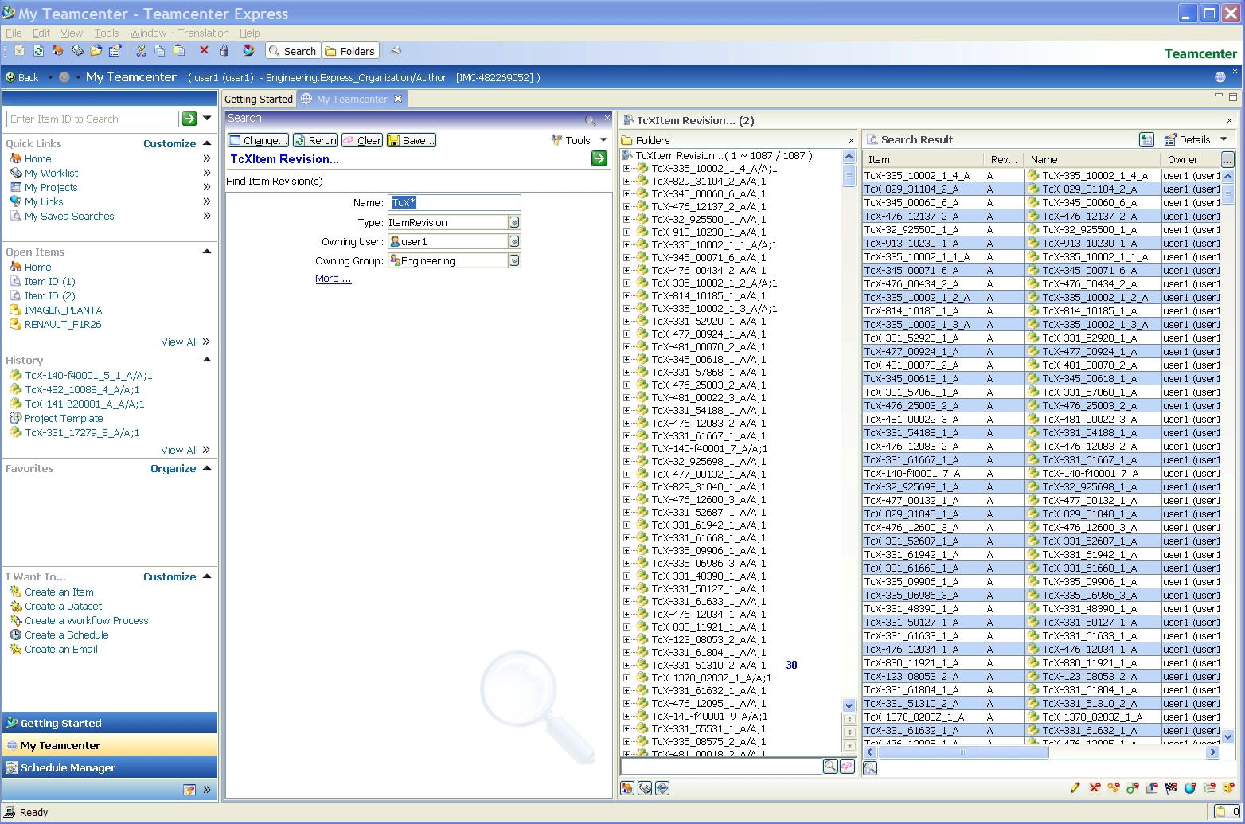Select the Cut icon in the toolbar
Screen dimensions: 1245x824
coord(141,50)
